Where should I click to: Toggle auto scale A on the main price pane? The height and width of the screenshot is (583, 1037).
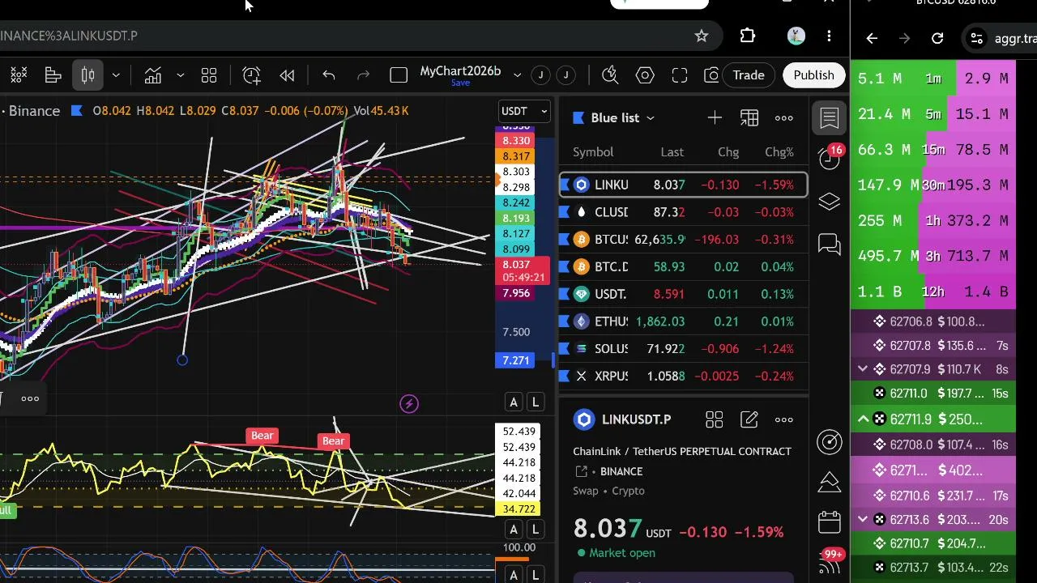[513, 402]
